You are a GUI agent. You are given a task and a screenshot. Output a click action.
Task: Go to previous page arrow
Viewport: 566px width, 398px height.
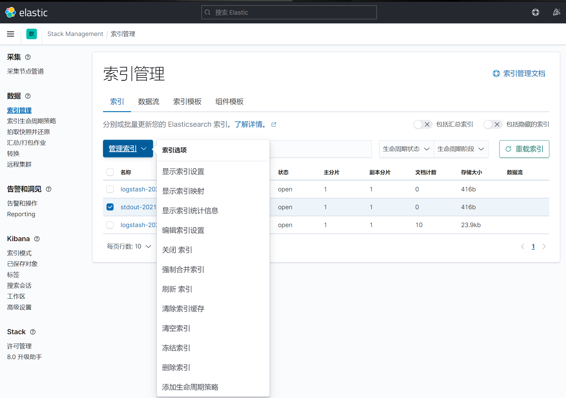523,246
